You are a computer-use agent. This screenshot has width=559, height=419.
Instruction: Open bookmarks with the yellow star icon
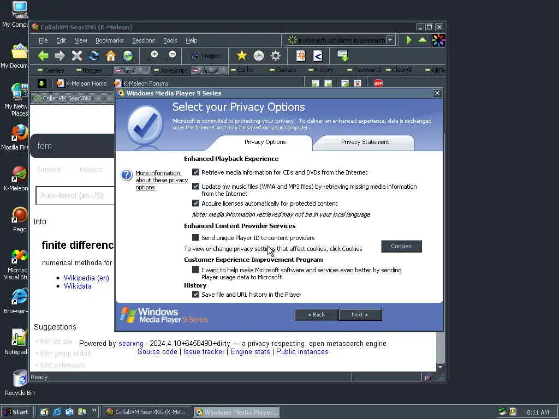tap(241, 56)
